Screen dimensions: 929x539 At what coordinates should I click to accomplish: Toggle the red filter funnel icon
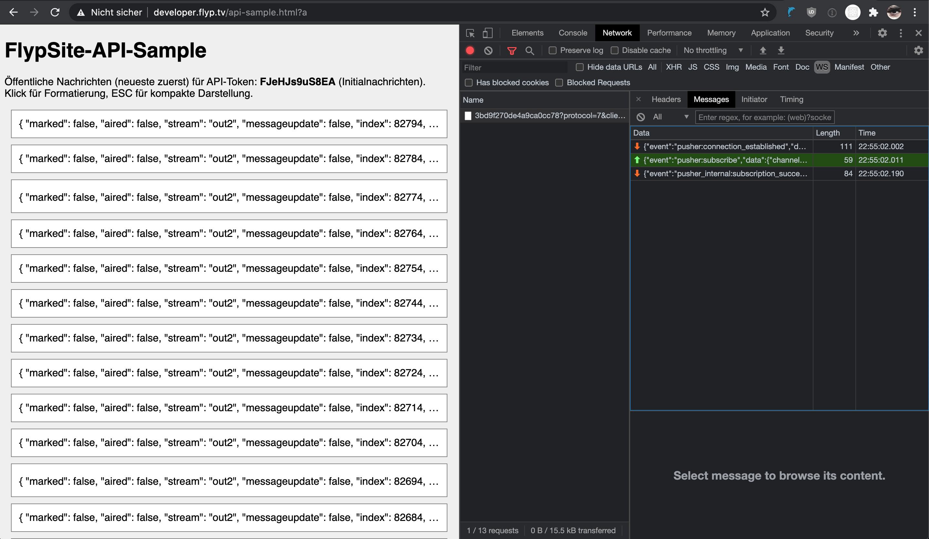click(x=512, y=50)
